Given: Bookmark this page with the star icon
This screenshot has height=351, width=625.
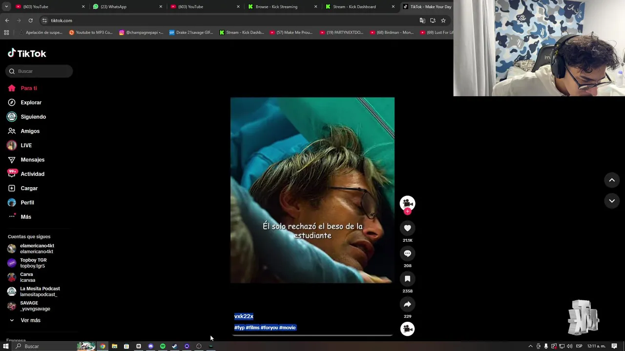Looking at the screenshot, I should pos(443,20).
